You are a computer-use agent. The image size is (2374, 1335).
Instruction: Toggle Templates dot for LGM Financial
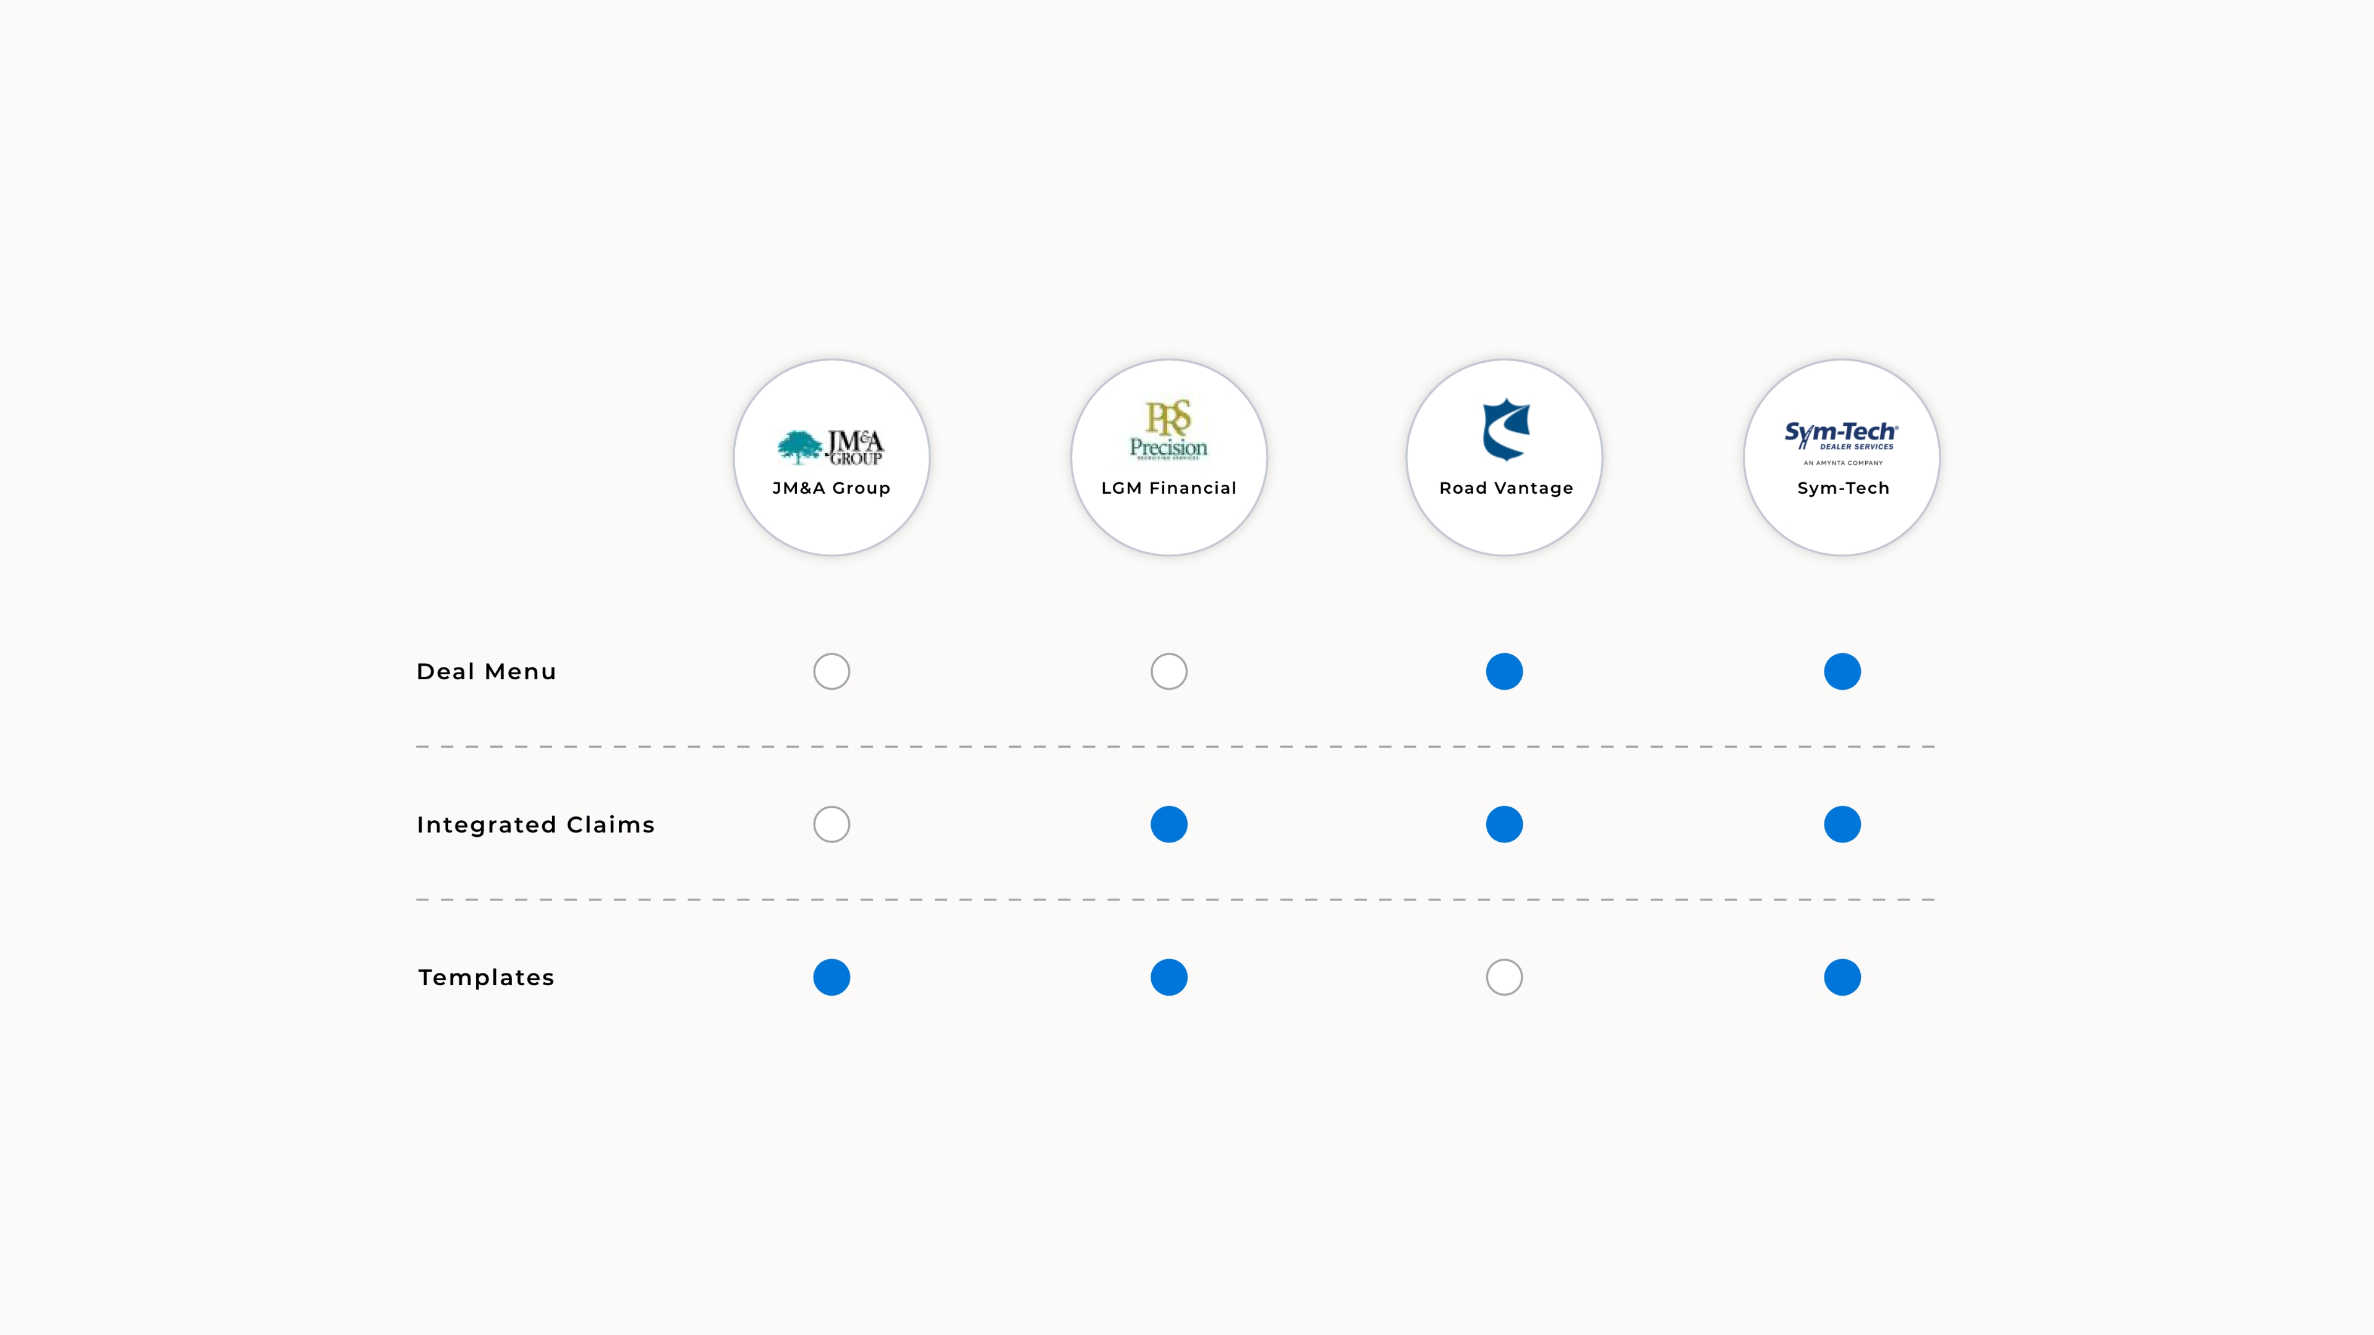point(1168,978)
